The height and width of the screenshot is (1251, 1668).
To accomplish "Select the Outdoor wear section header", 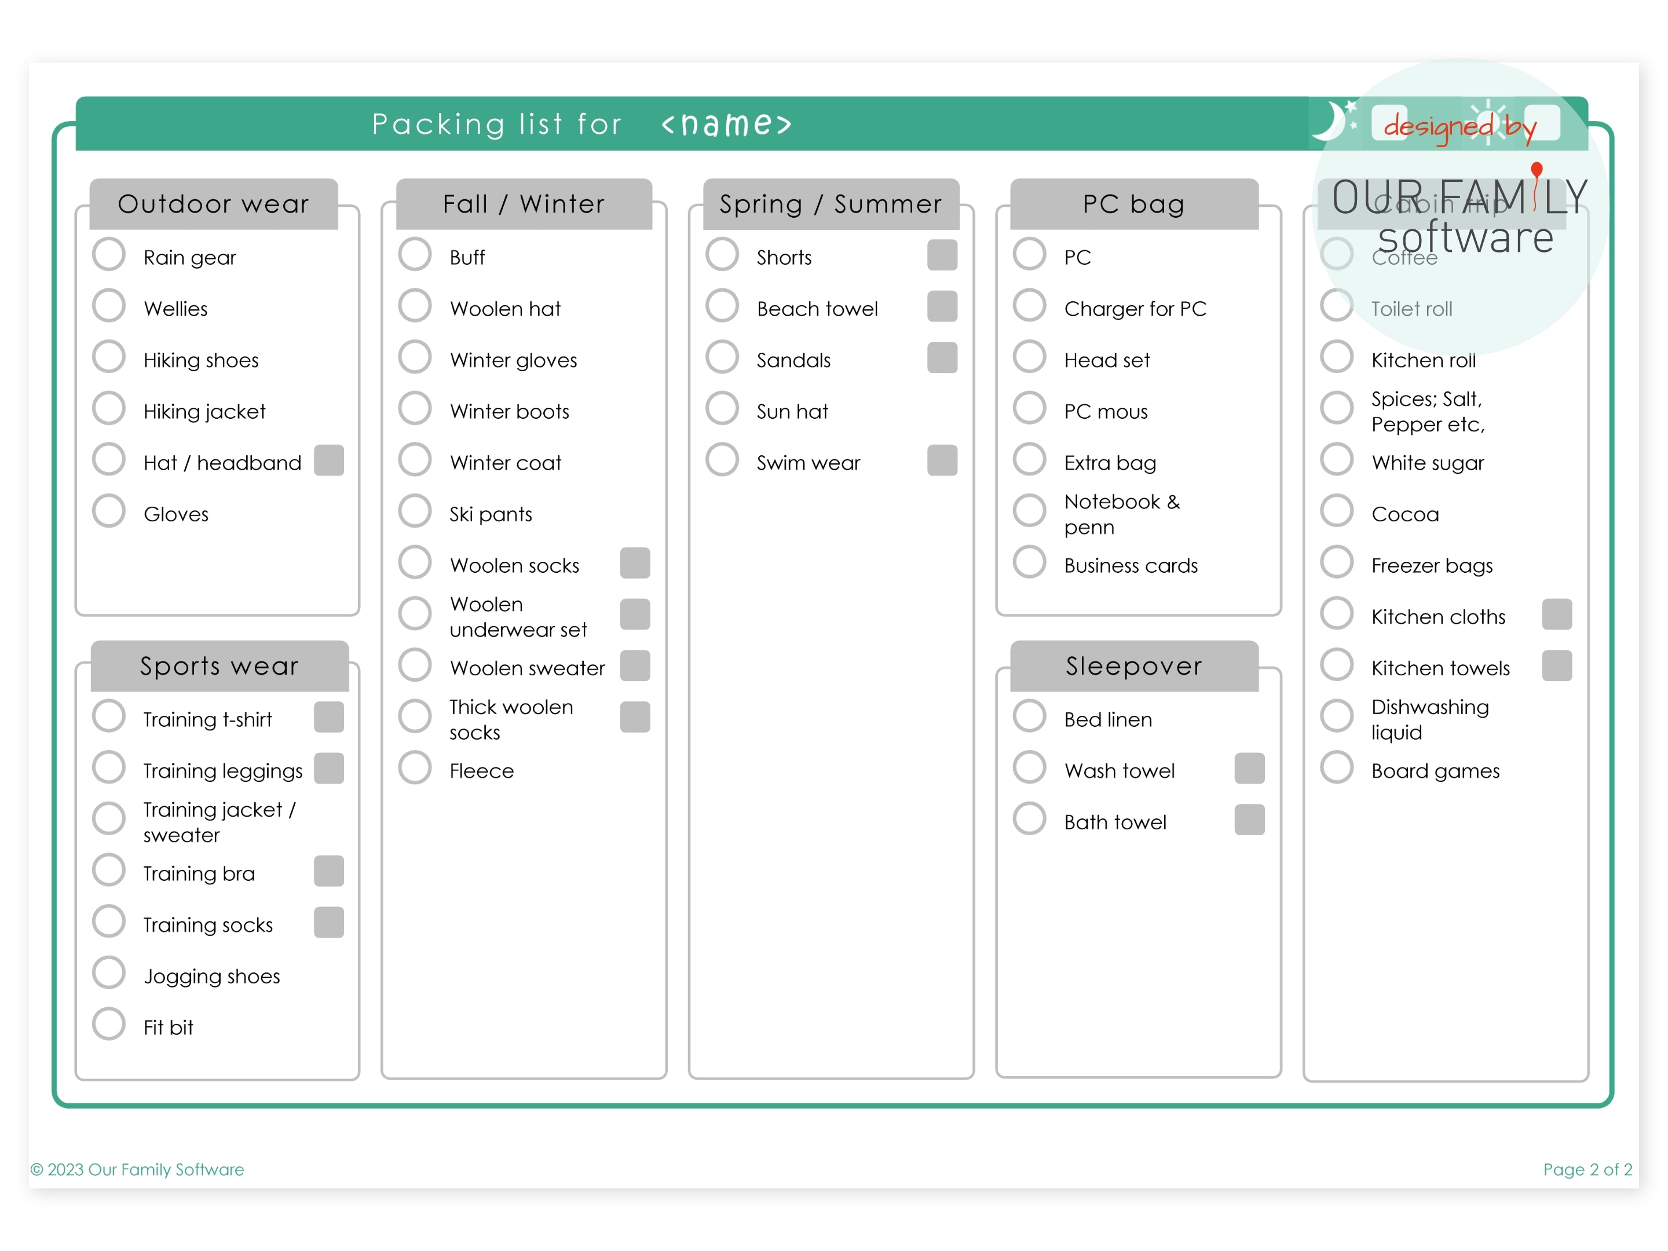I will 213,204.
